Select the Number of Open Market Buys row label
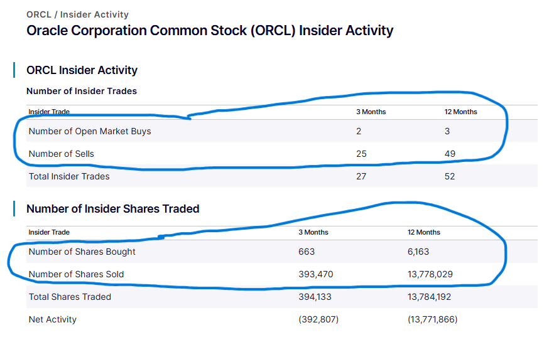 click(90, 131)
